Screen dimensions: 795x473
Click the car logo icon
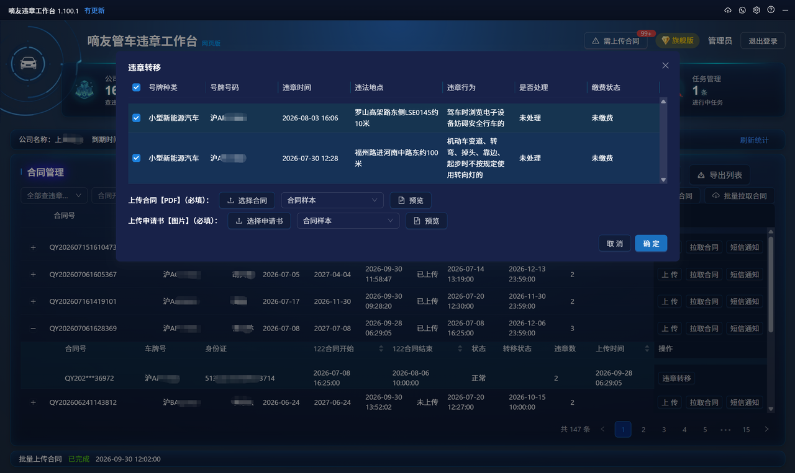coord(28,63)
